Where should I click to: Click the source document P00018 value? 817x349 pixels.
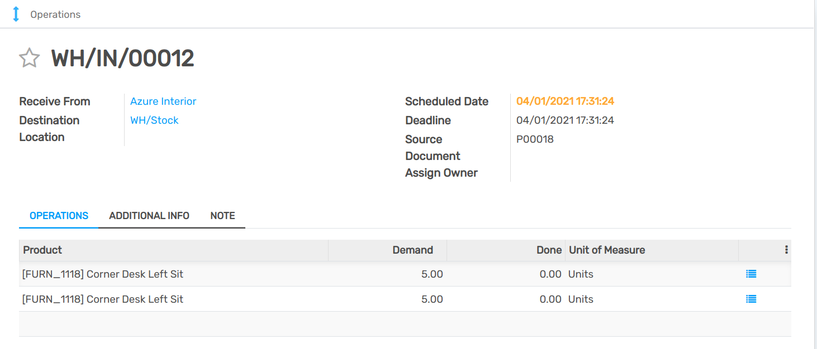pyautogui.click(x=535, y=139)
